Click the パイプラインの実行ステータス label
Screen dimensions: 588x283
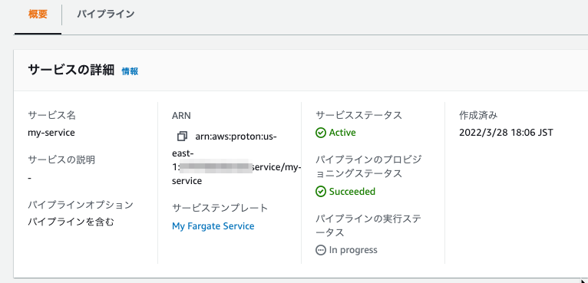tap(368, 225)
